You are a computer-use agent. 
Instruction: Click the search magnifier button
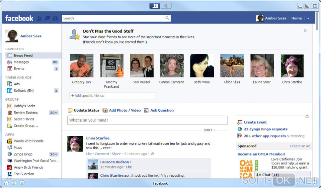(x=167, y=18)
